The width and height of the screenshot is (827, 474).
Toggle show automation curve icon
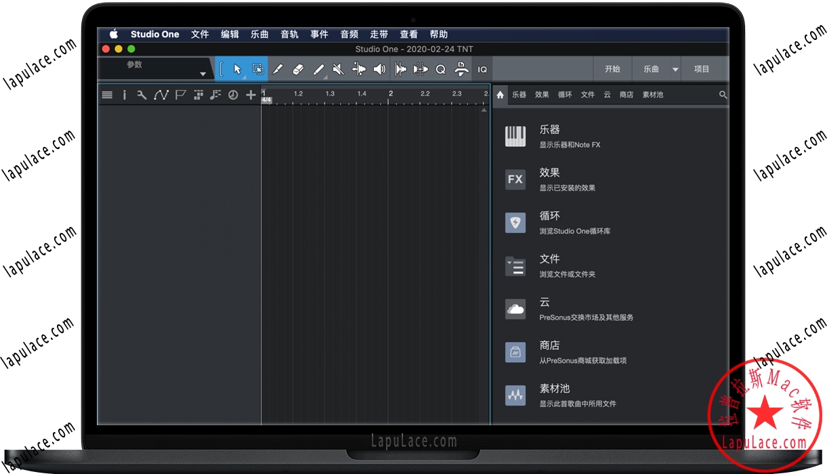click(x=161, y=95)
